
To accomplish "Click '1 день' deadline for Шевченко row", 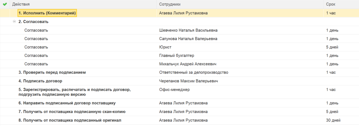I will pos(332,30).
